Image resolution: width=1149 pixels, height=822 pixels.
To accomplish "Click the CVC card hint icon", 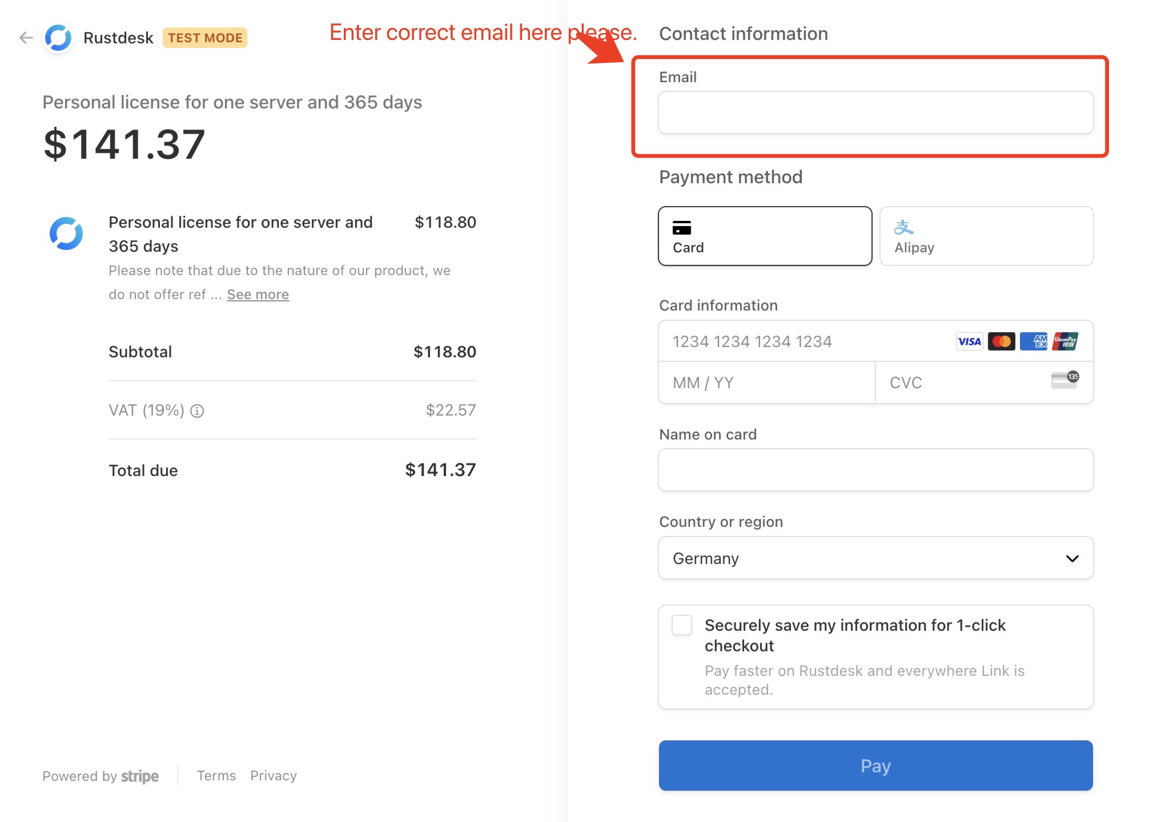I will (1064, 380).
